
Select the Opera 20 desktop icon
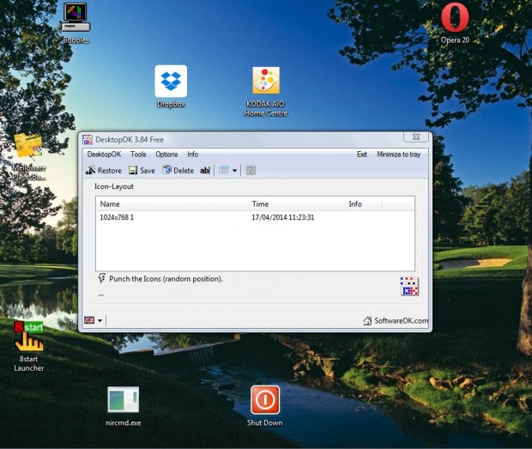[455, 19]
